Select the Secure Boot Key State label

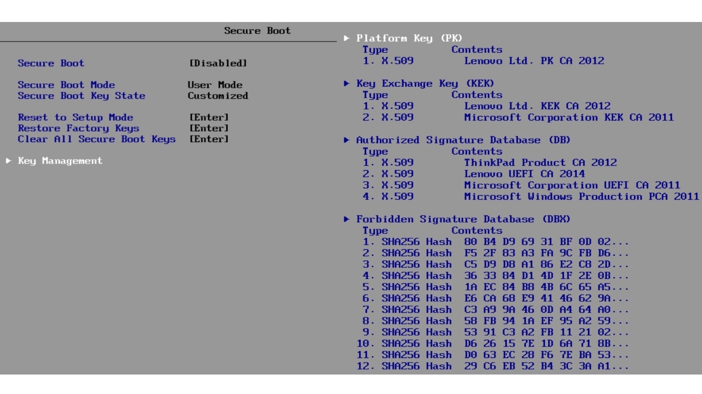81,96
